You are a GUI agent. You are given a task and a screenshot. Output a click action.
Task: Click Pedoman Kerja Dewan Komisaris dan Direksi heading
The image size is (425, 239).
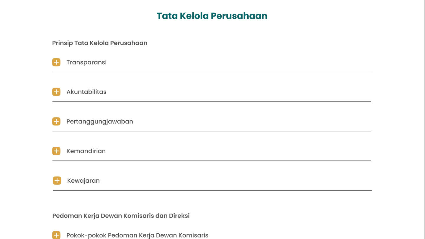point(121,216)
